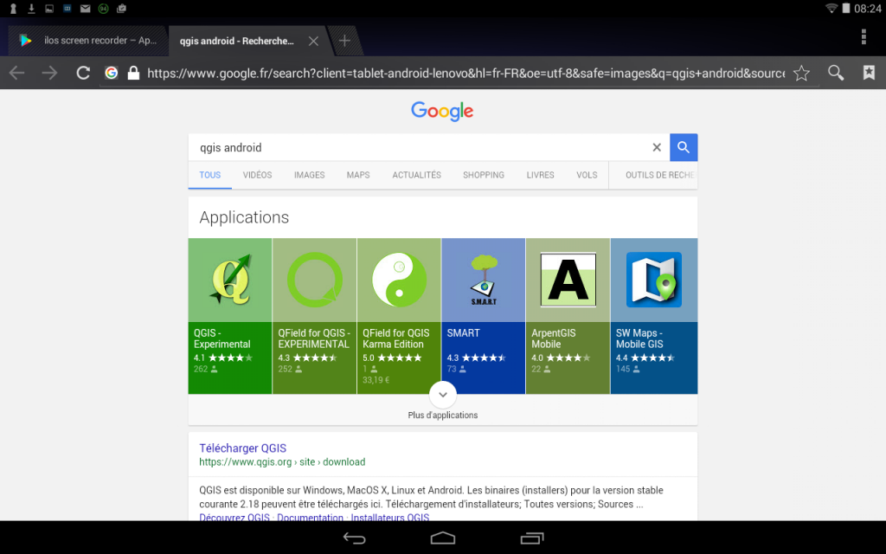
Task: Tap the Android back button
Action: pyautogui.click(x=354, y=538)
